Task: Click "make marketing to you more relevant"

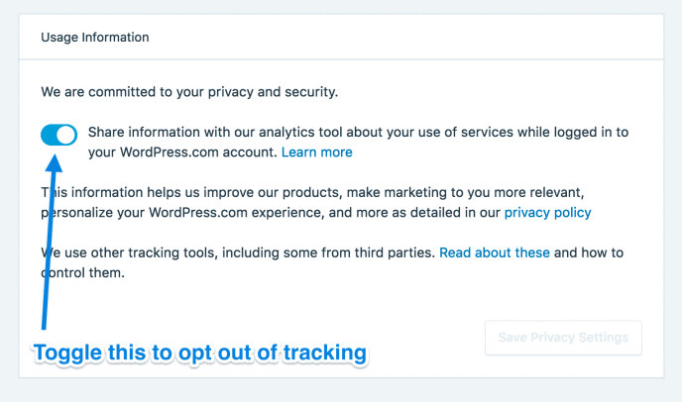Action: click(506, 192)
